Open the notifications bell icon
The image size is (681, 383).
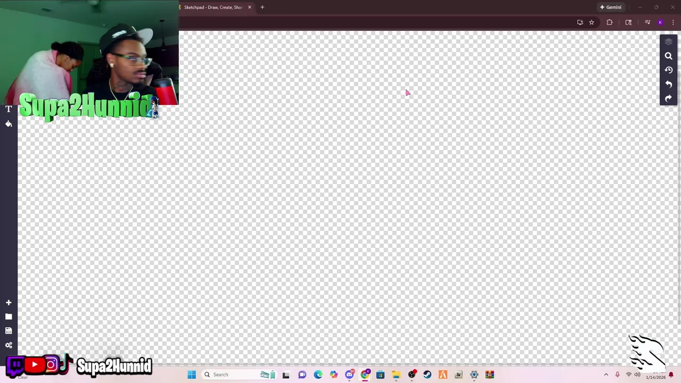coord(671,374)
